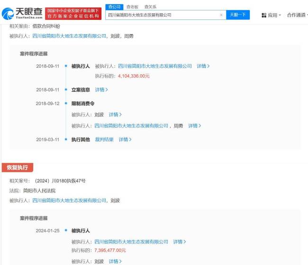Open company link in the 恢复执行 被执行人 line

click(69, 201)
